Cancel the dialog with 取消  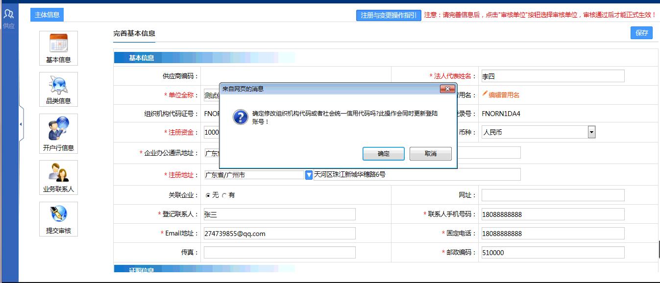[430, 153]
